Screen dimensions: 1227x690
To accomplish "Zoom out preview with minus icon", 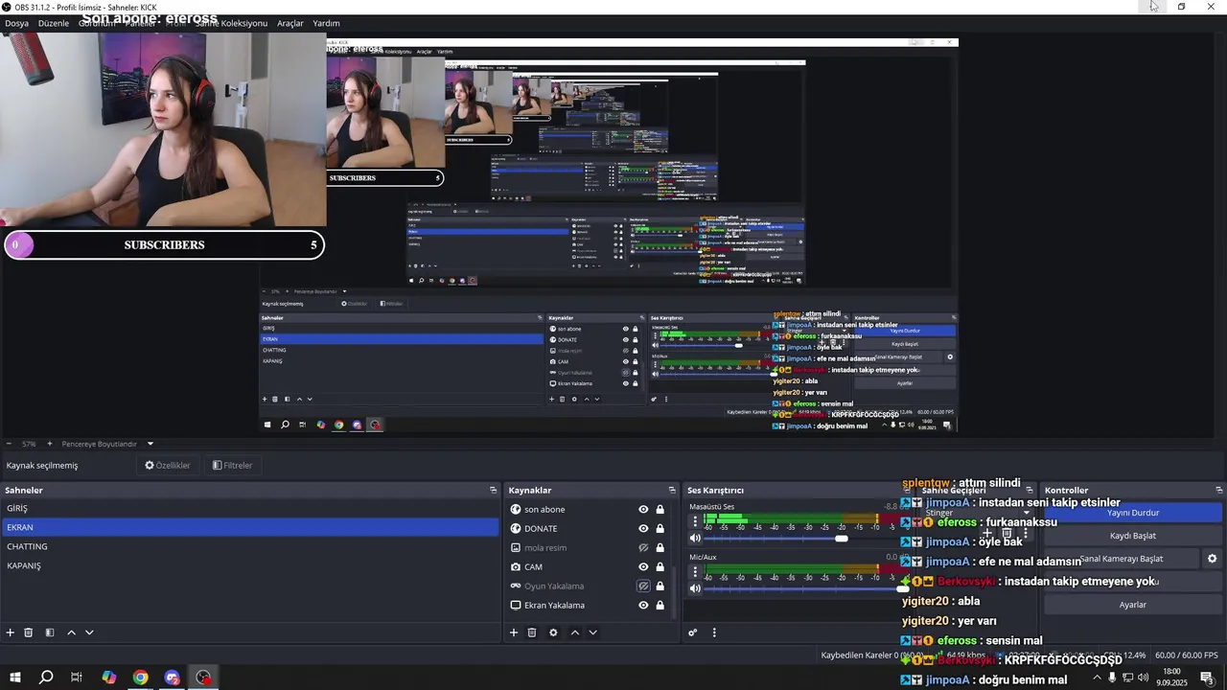I will (9, 444).
